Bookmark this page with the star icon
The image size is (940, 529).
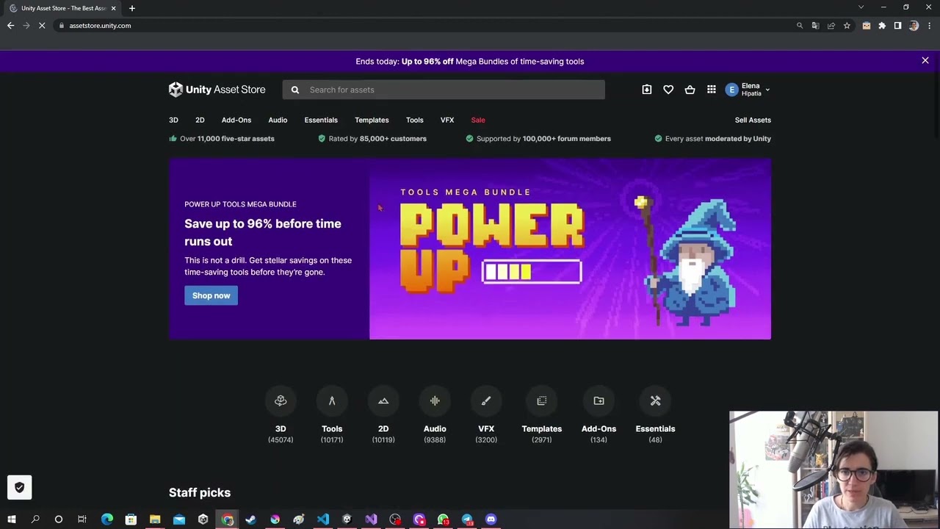(847, 26)
